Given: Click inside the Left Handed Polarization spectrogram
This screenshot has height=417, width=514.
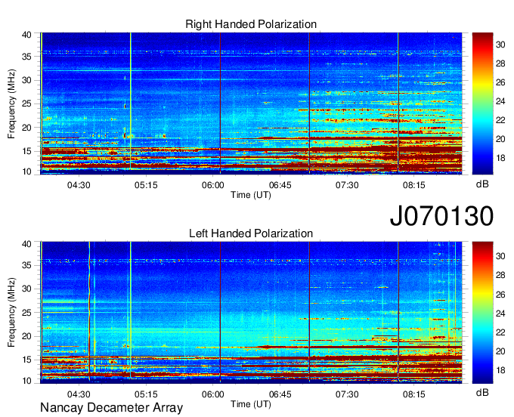Looking at the screenshot, I should tap(251, 313).
